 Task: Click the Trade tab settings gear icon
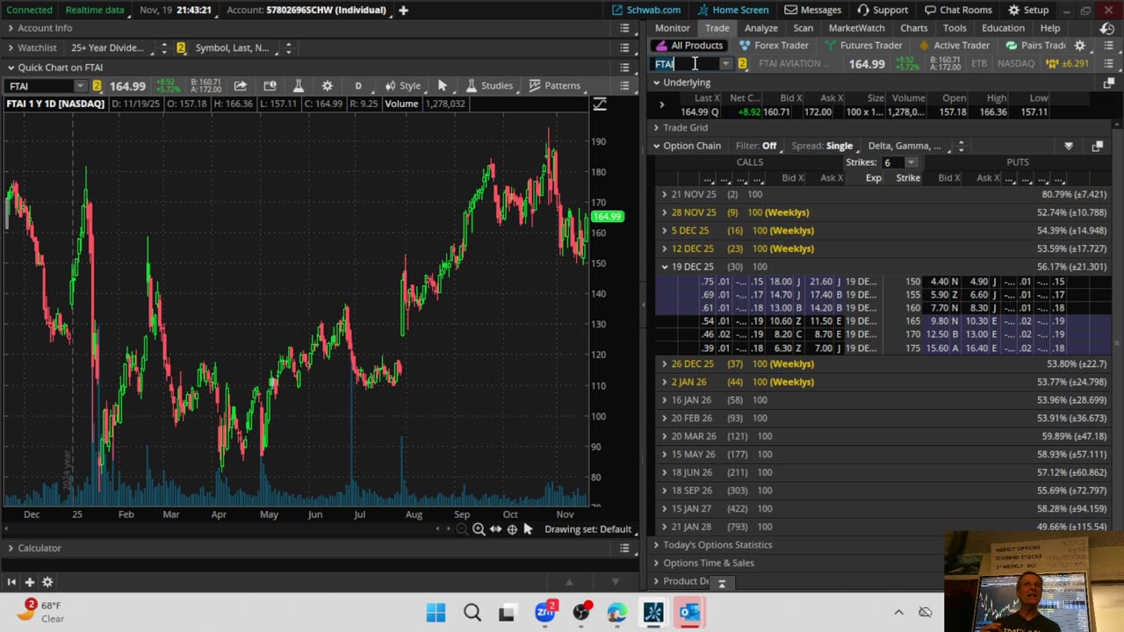click(1080, 46)
